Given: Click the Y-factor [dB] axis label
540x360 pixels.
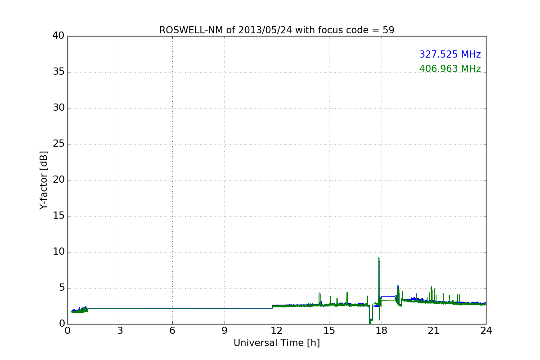Looking at the screenshot, I should [44, 180].
